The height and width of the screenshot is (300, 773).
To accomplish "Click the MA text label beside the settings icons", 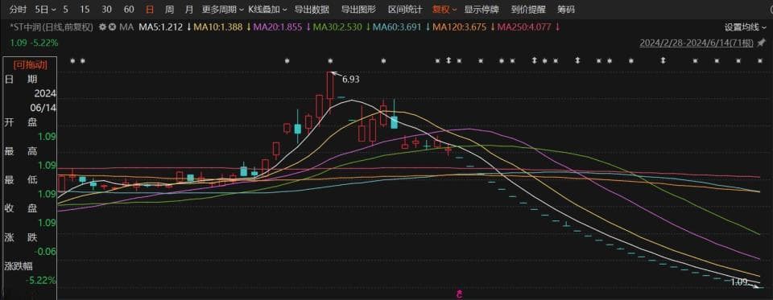I will coord(126,27).
